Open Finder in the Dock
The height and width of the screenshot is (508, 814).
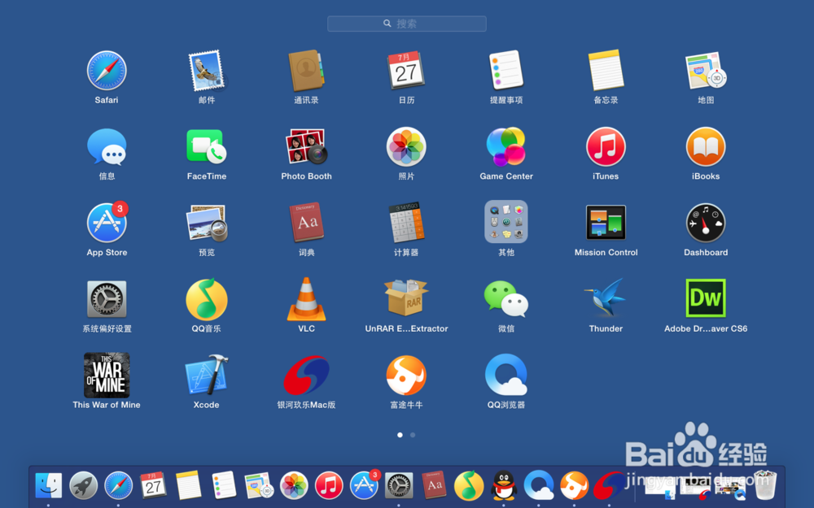coord(48,486)
